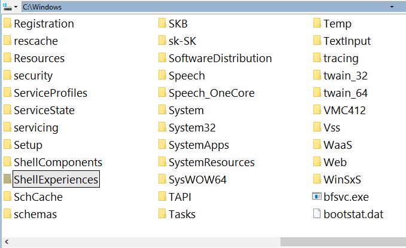Select the SystemResources folder icon
Screen dimensions: 406x248
pos(162,162)
